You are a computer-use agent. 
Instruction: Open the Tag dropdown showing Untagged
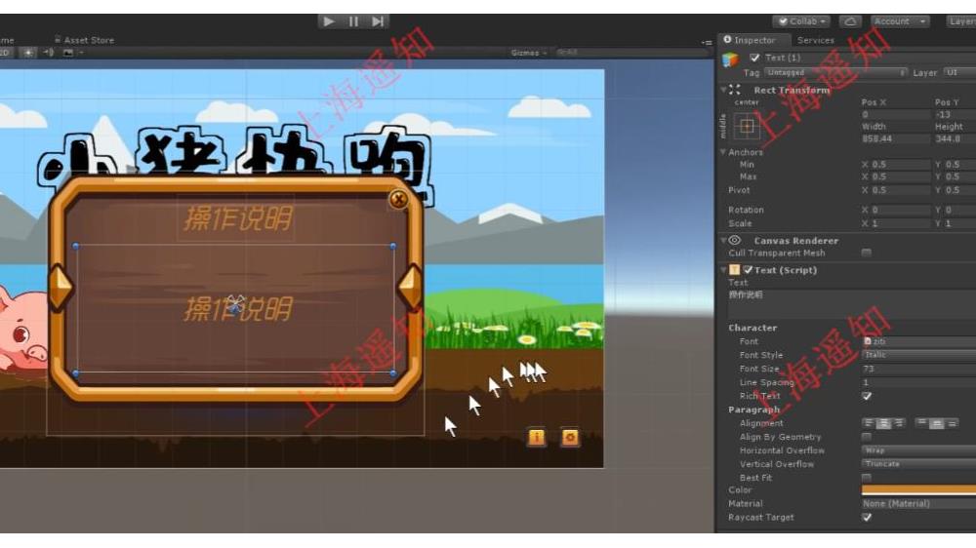pyautogui.click(x=835, y=73)
